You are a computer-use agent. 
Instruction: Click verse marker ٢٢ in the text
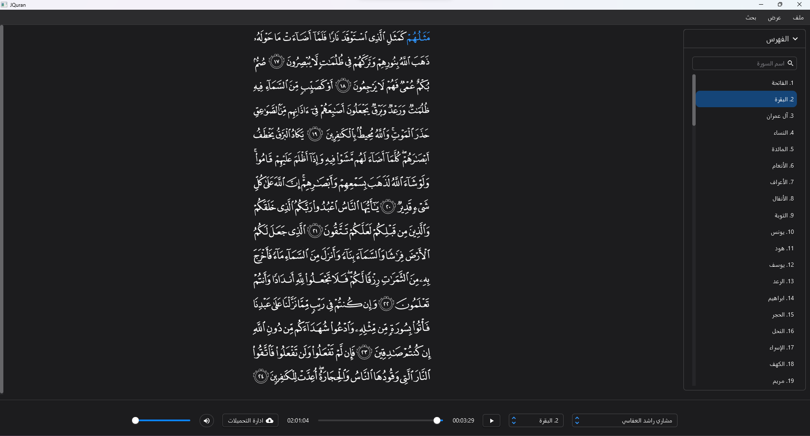[x=386, y=304]
